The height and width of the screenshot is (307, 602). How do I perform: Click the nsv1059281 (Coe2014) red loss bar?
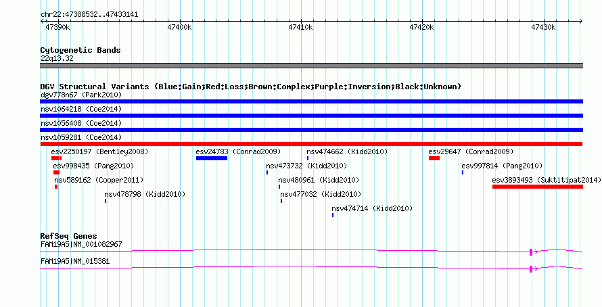pos(311,144)
